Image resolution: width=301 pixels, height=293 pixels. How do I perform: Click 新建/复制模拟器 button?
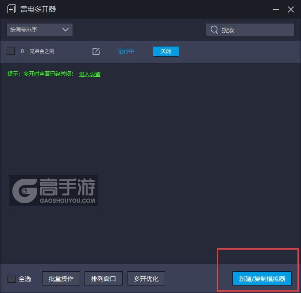262,278
